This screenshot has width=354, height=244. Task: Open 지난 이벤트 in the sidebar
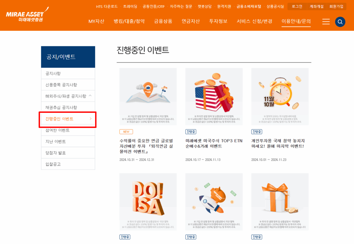(56, 141)
